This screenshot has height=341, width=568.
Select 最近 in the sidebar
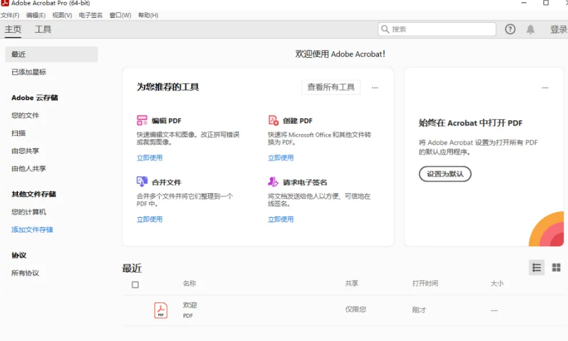tap(51, 54)
